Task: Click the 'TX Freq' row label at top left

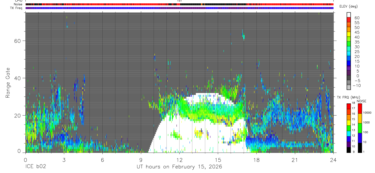Action: tap(16, 8)
